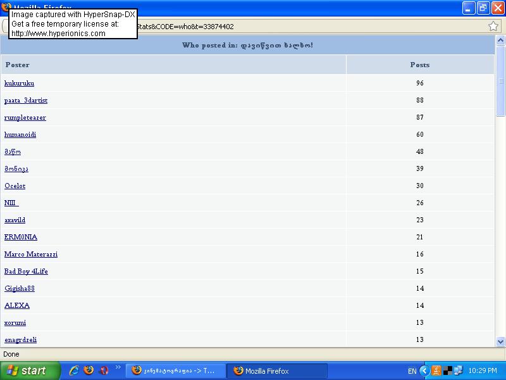Click the scrollbar up arrow
Screen dimensions: 506x380
pyautogui.click(x=500, y=41)
